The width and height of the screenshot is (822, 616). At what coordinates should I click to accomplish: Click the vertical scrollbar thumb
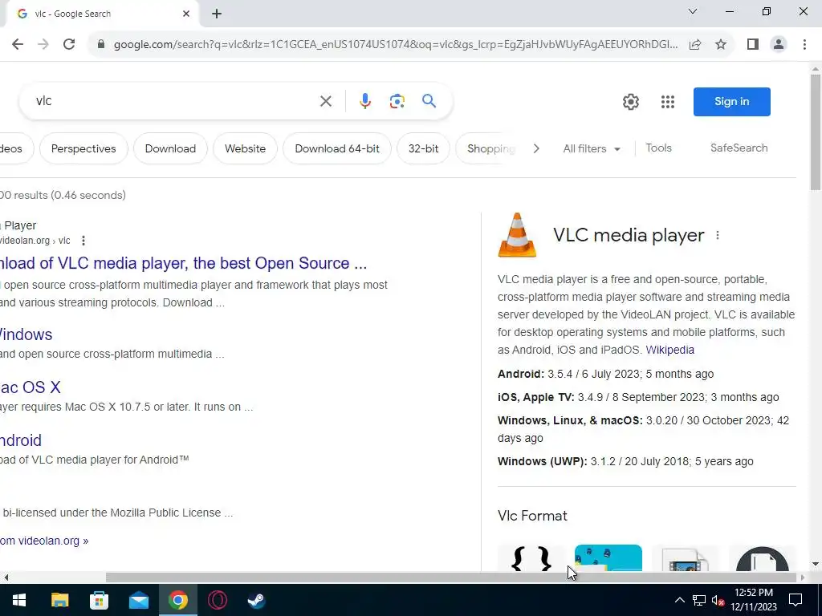(816, 132)
